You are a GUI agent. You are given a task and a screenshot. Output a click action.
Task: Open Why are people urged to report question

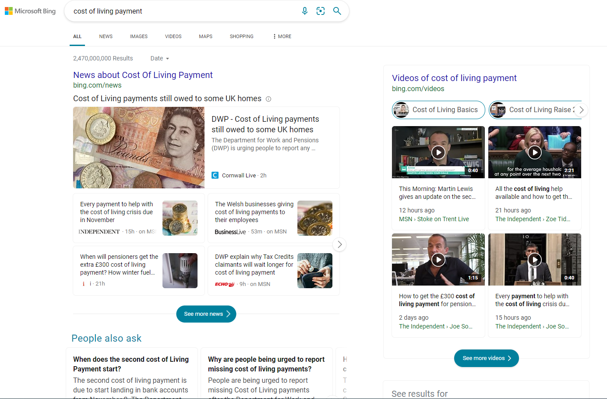[266, 364]
